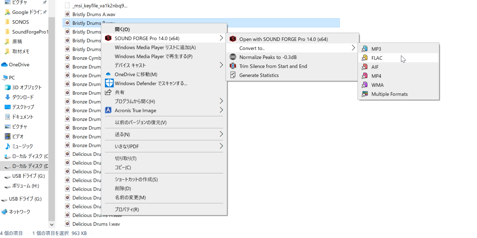The height and width of the screenshot is (238, 477).
Task: Open the OneDrive item in the sidebar
Action: coord(19,65)
